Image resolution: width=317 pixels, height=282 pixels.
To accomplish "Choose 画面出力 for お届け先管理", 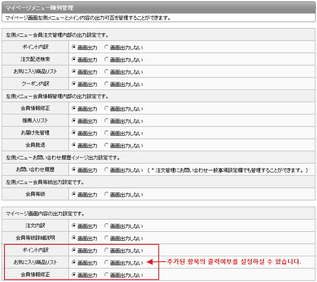I will click(x=74, y=133).
